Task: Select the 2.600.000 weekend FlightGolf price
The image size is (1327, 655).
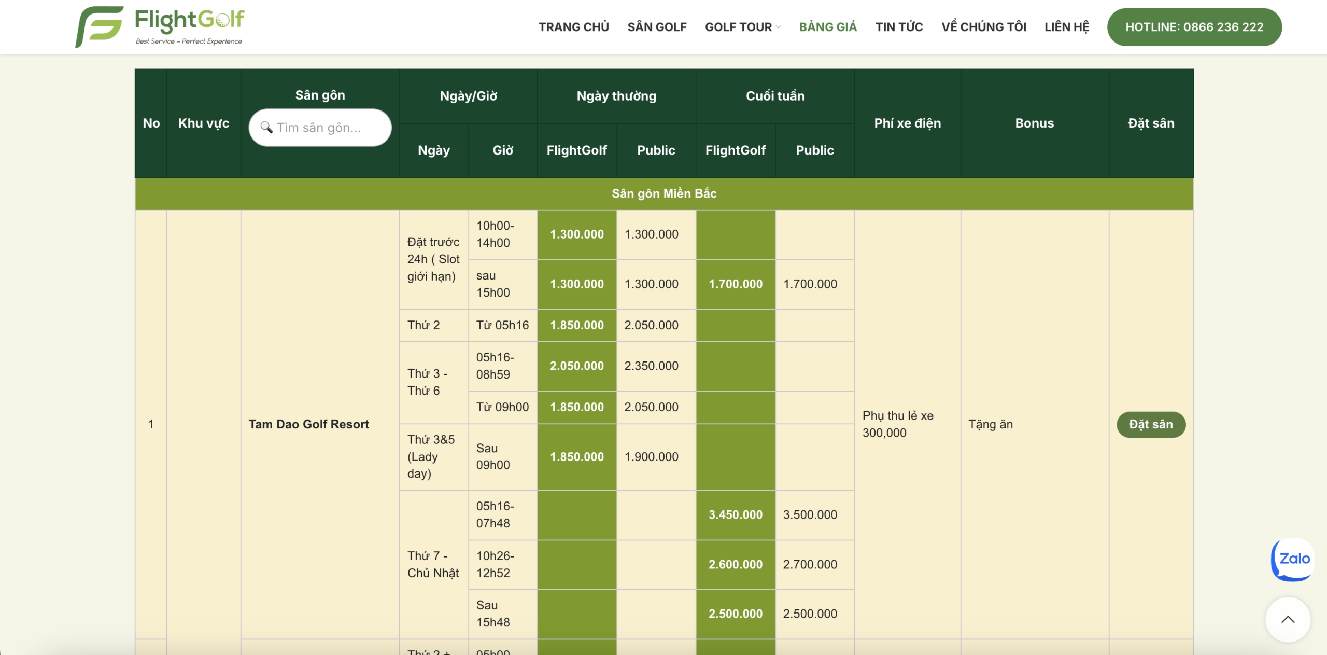Action: [x=736, y=565]
